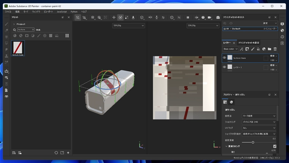Open the 投影法 projection dropdown
Viewport: 289px width, 163px height.
(x=259, y=116)
